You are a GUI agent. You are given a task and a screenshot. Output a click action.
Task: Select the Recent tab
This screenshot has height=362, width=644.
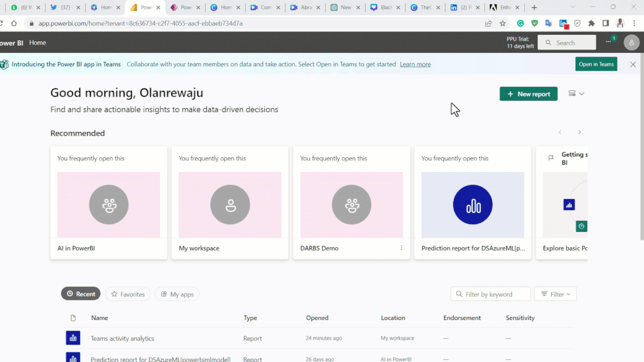tap(81, 294)
